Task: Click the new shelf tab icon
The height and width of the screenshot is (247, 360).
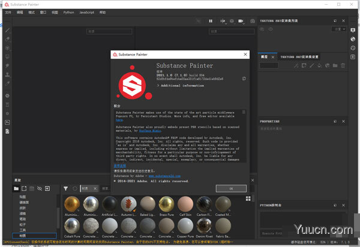Action: [x=24, y=188]
